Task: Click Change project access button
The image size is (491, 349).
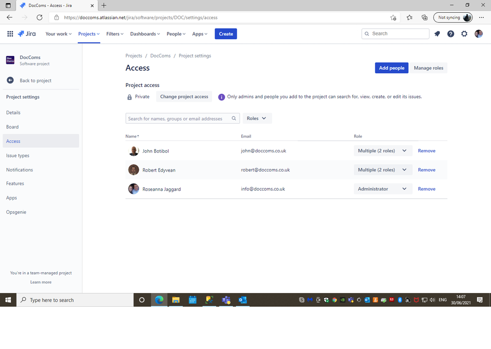Action: pyautogui.click(x=184, y=97)
